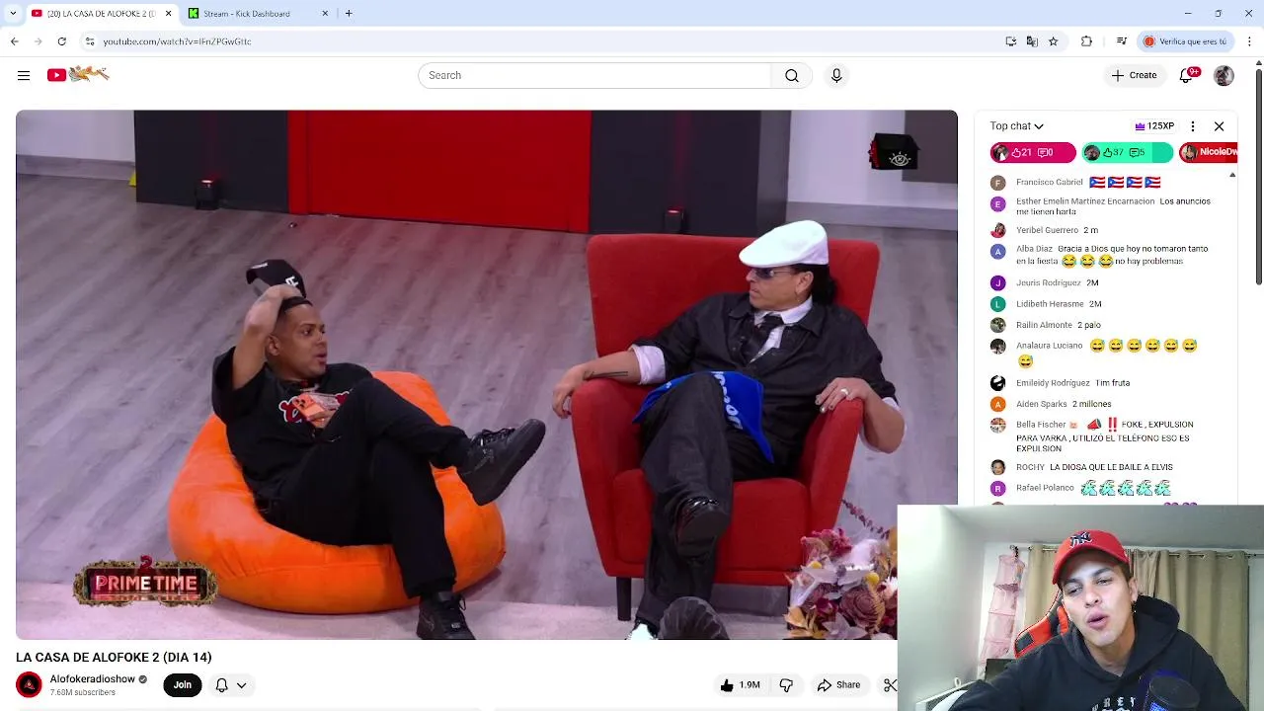Close the Kick Dashboard tab
The width and height of the screenshot is (1264, 711).
point(325,13)
